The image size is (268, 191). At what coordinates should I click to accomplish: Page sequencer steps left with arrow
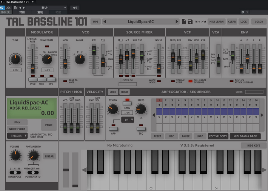[154, 115]
